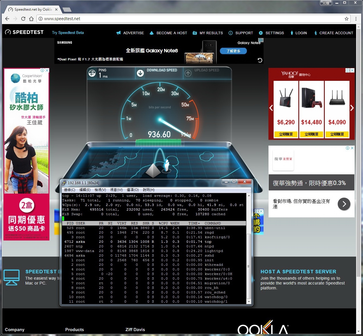
Task: Click the 元億 button in title bar
Action: point(326,3)
